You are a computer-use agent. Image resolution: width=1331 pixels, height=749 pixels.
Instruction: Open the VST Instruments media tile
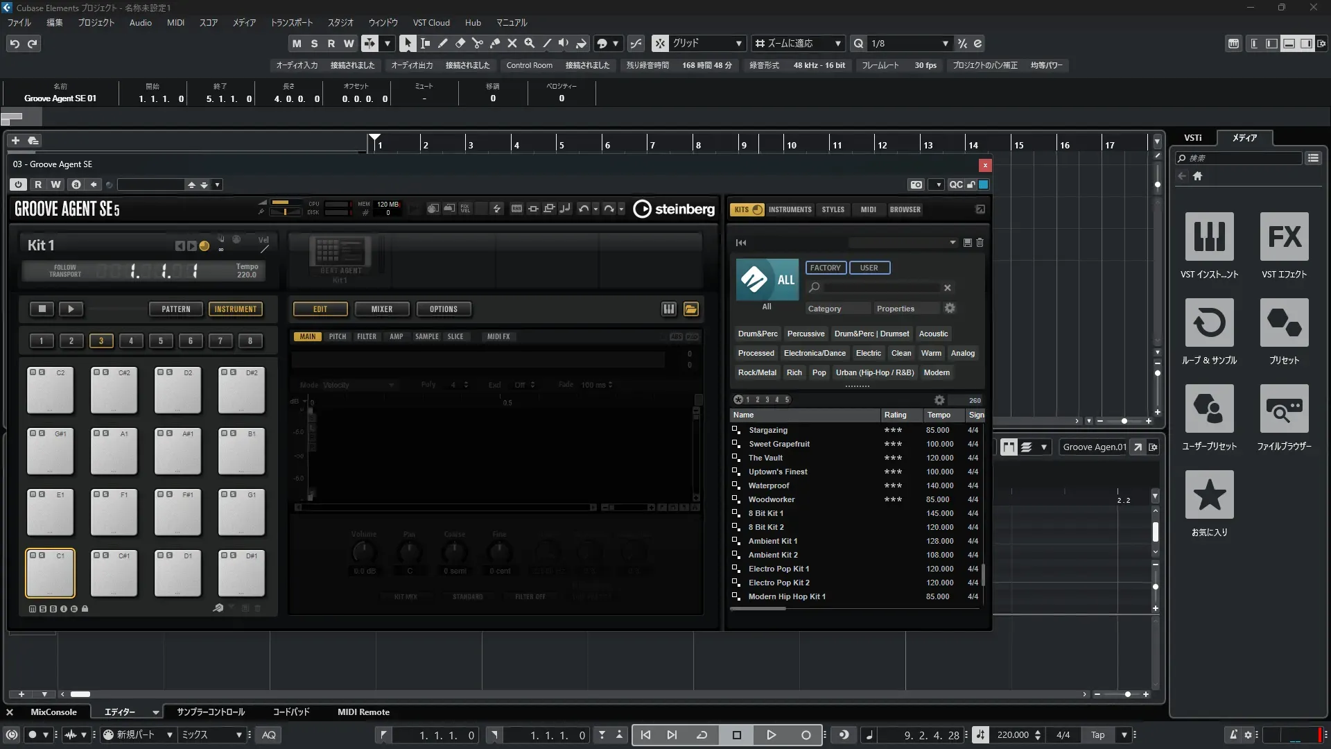point(1209,236)
